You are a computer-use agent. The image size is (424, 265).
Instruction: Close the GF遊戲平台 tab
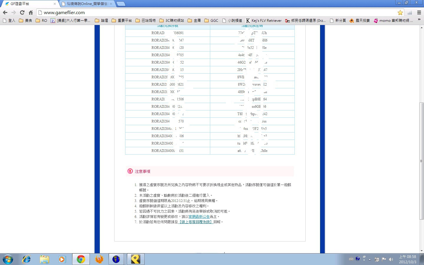pyautogui.click(x=54, y=4)
